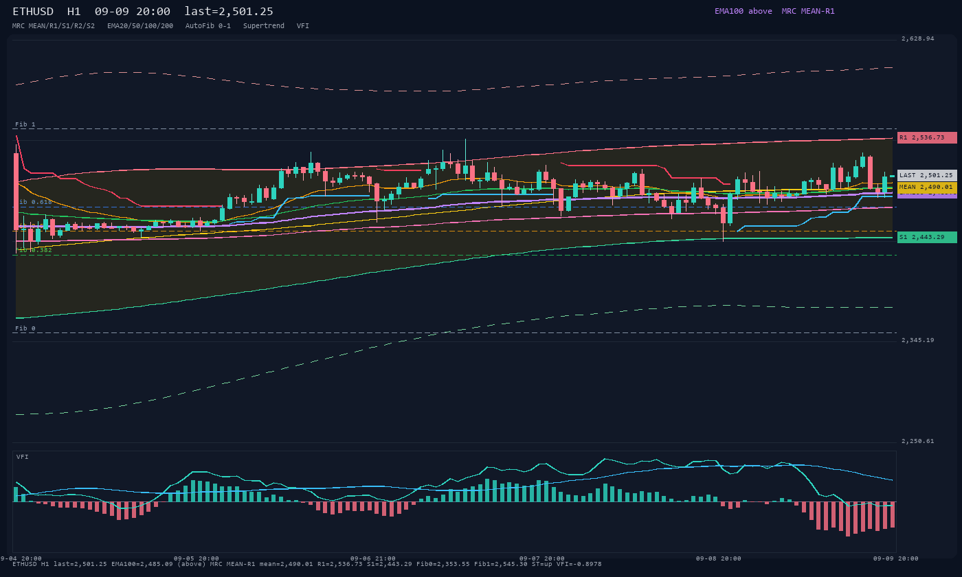
Task: Click the 2,250.61 price axis label
Action: tap(918, 441)
